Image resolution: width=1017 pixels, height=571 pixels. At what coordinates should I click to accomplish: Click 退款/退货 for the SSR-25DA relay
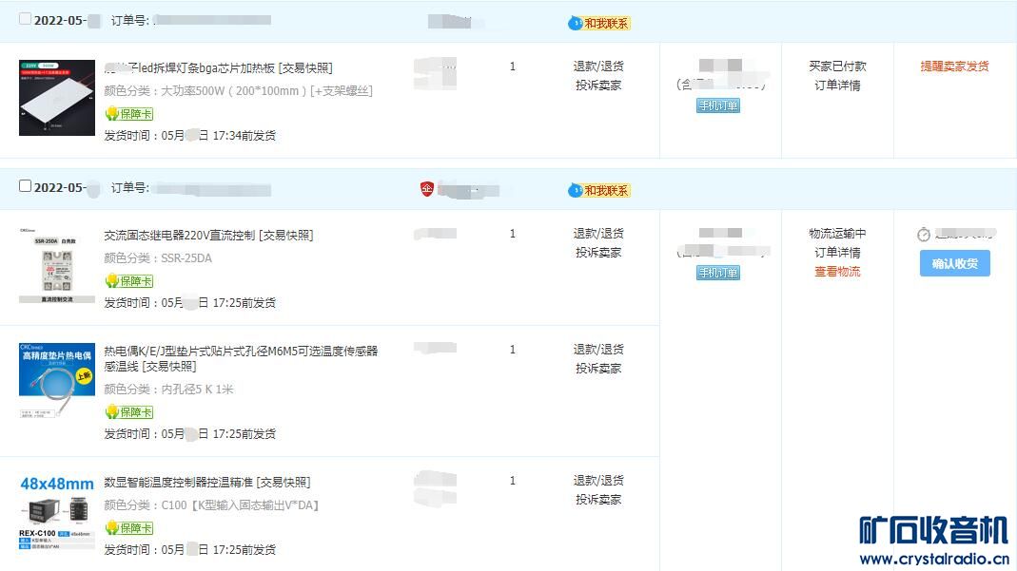598,233
